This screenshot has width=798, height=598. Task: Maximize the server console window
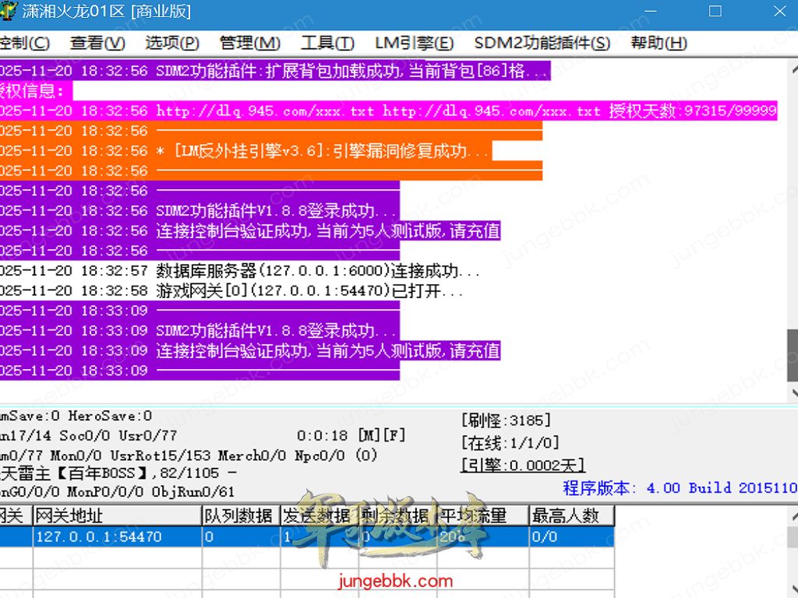coord(715,12)
